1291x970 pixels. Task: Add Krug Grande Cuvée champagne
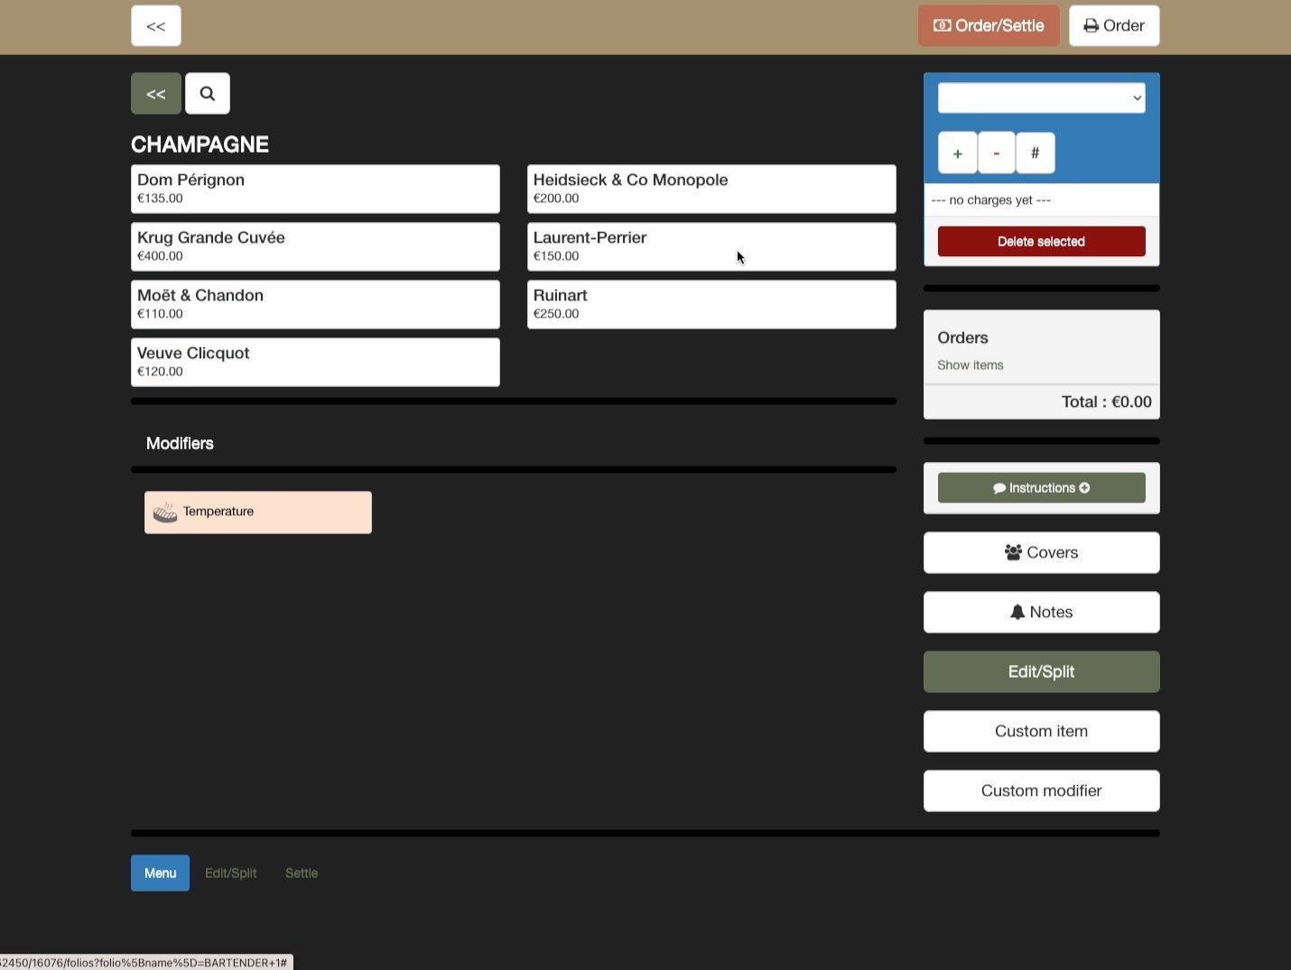tap(315, 246)
